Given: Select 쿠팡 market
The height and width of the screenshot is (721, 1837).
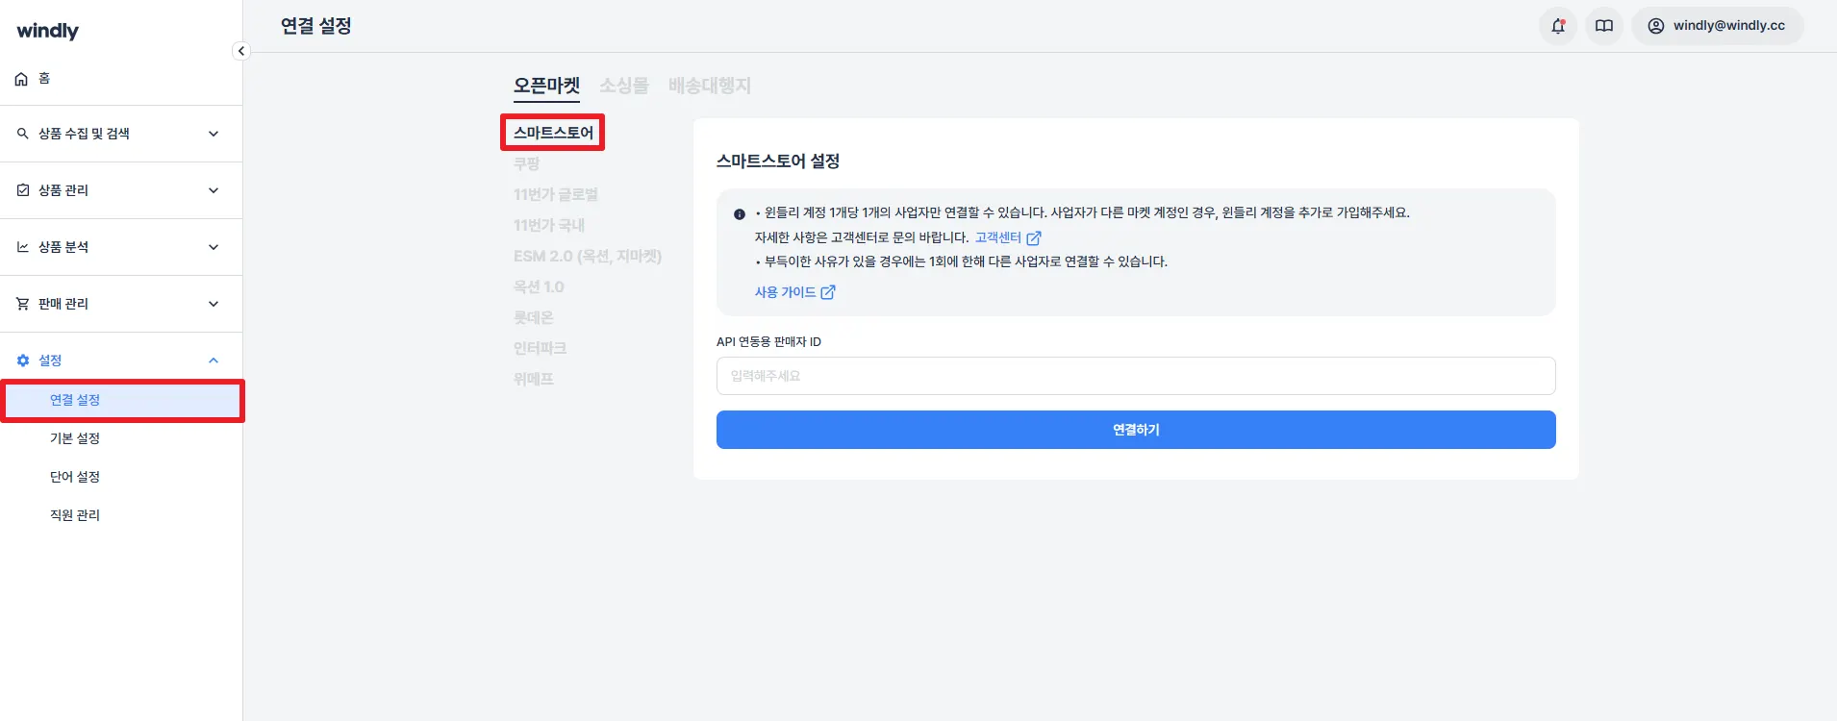Looking at the screenshot, I should [527, 163].
